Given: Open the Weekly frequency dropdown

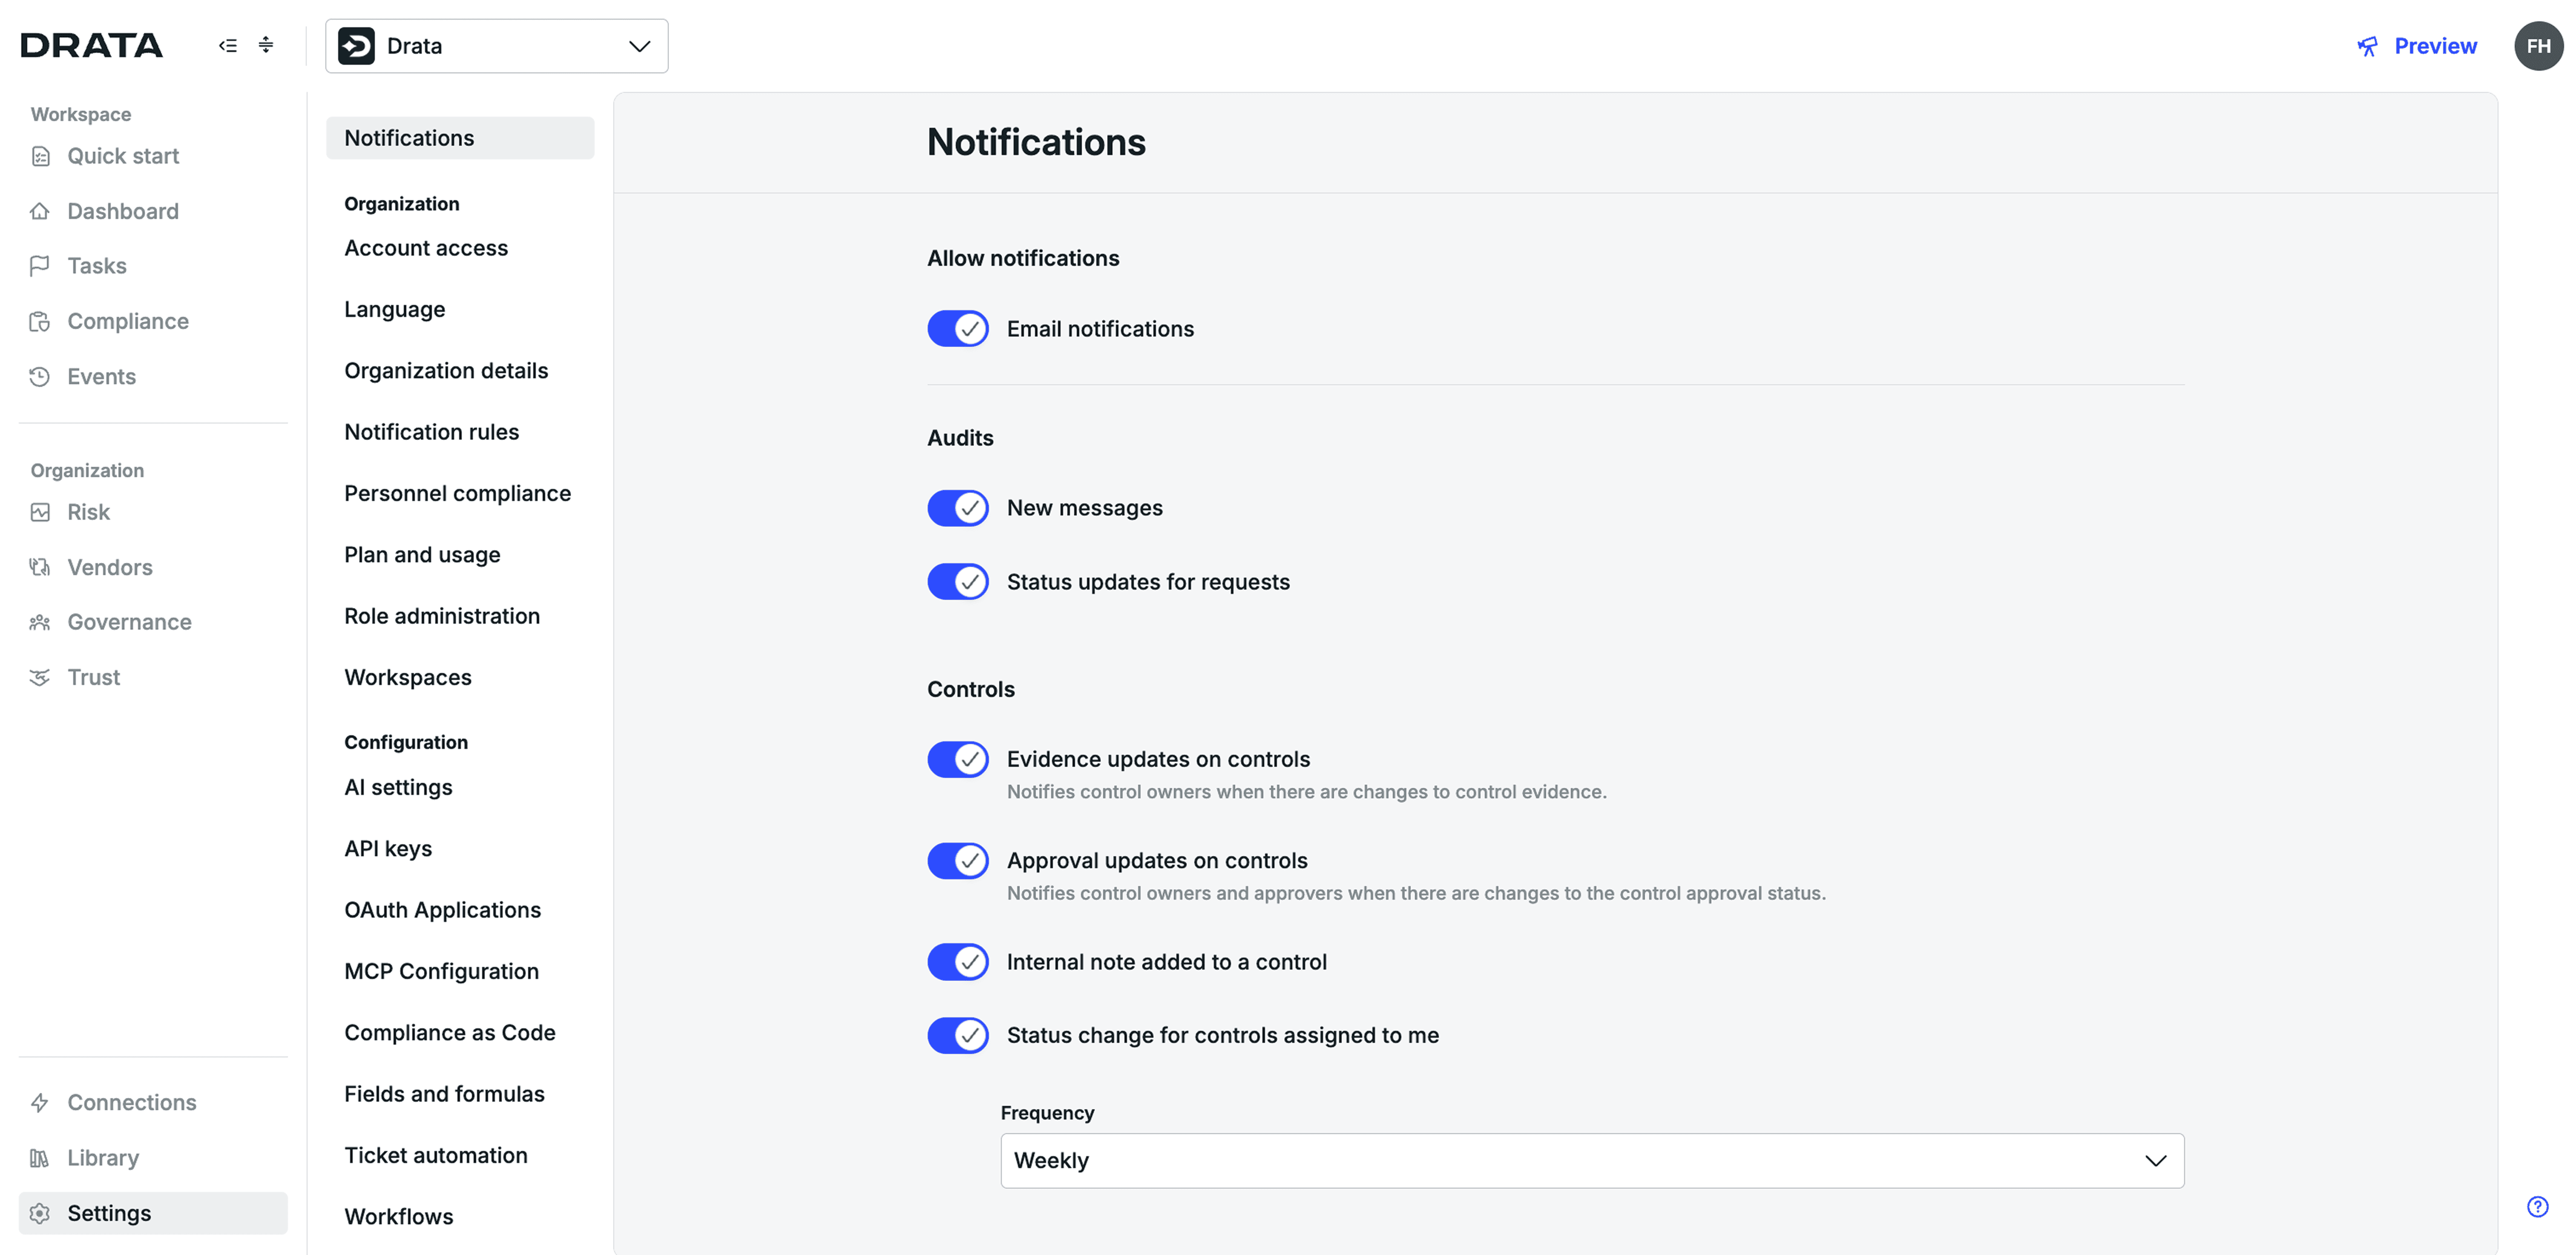Looking at the screenshot, I should pyautogui.click(x=1592, y=1160).
